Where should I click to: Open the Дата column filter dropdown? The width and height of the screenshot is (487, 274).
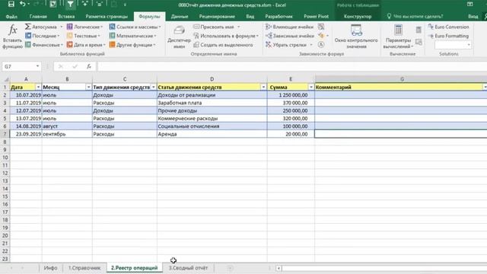[38, 88]
